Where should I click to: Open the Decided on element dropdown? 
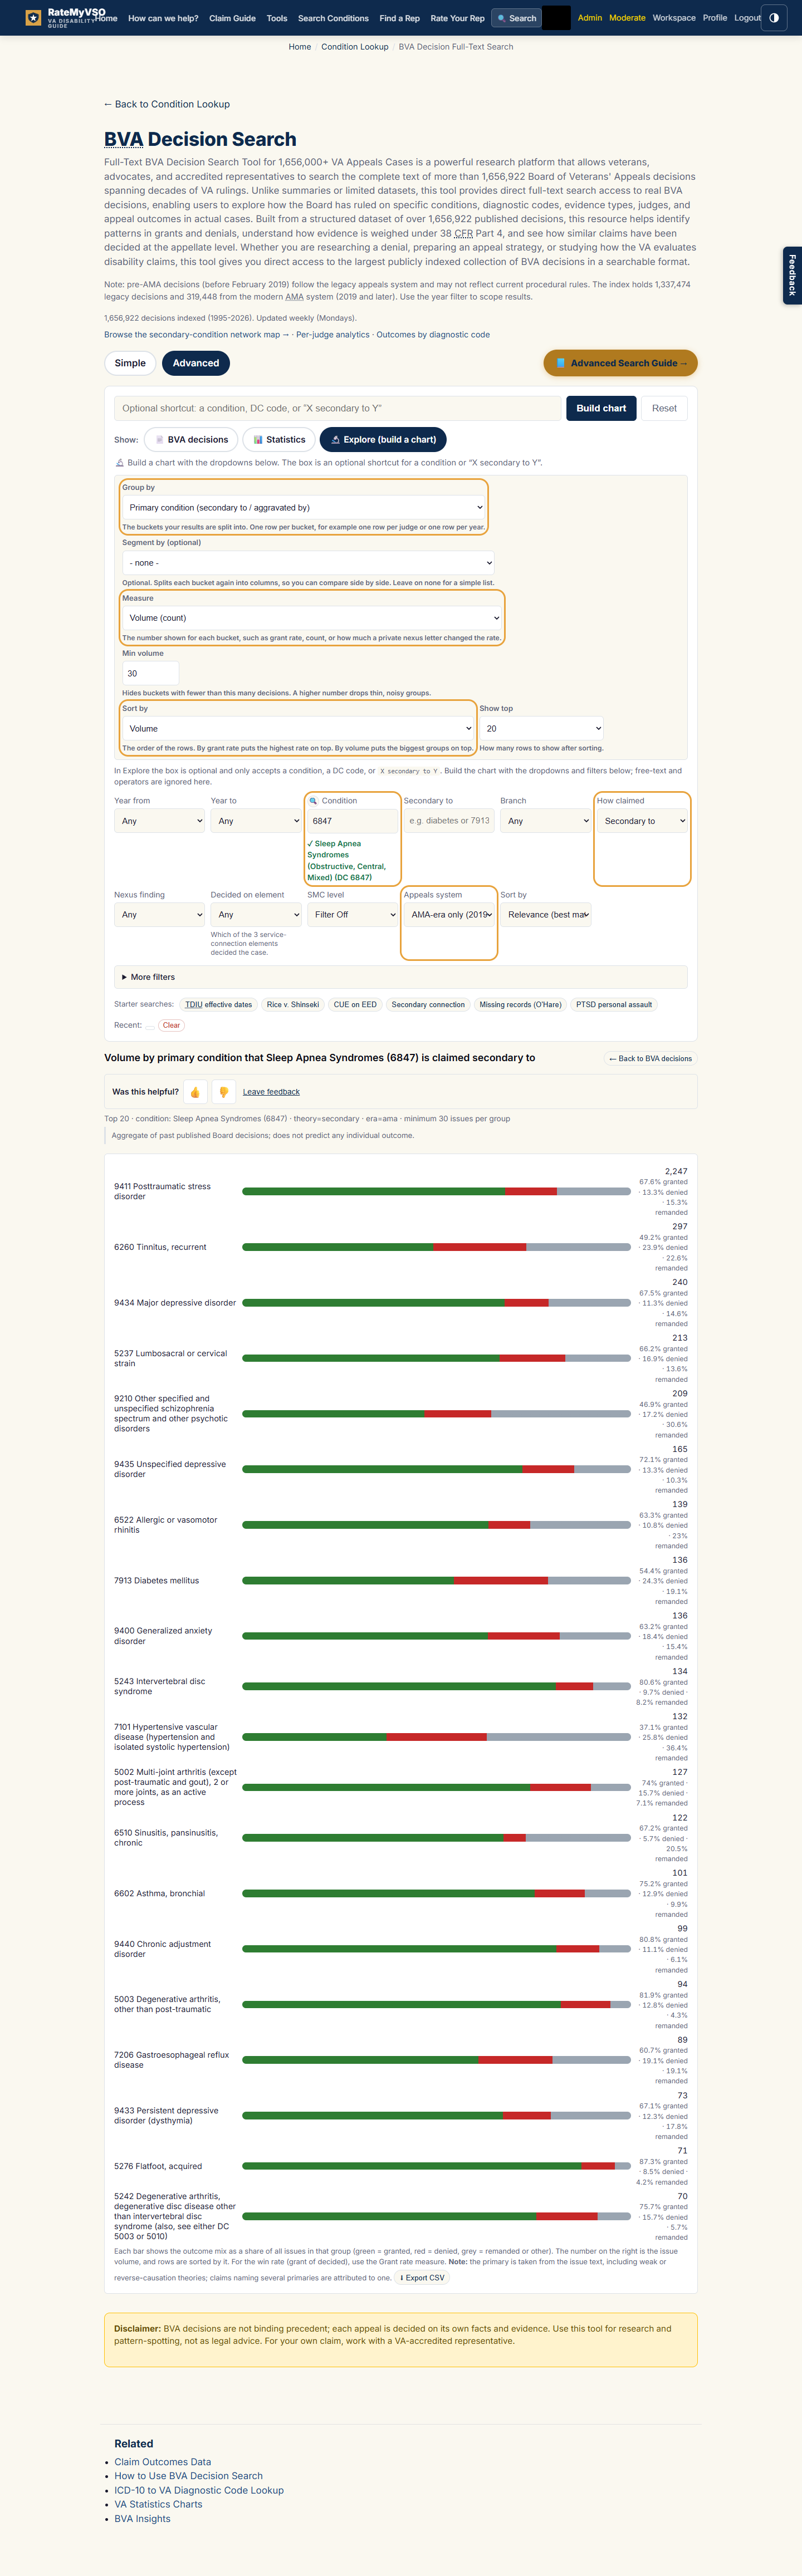256,915
